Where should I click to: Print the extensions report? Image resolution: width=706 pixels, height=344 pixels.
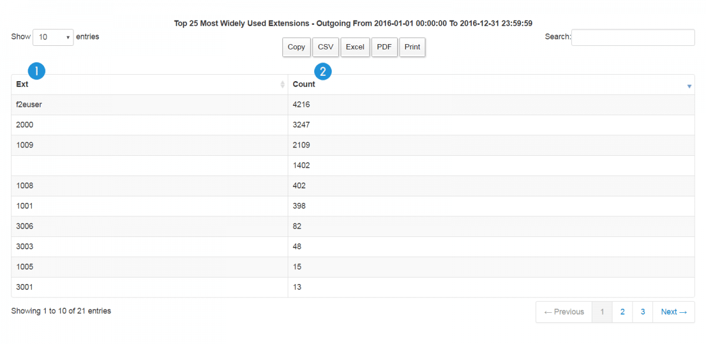412,47
